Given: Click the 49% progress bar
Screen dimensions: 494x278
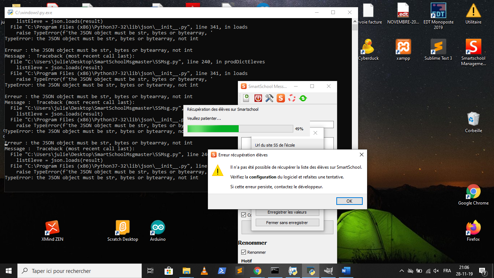Looking at the screenshot, I should (x=240, y=129).
